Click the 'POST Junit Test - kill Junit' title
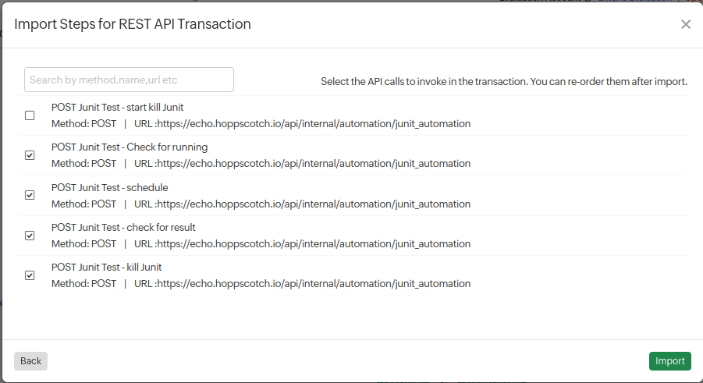Screen dimensions: 703x383 (x=107, y=268)
